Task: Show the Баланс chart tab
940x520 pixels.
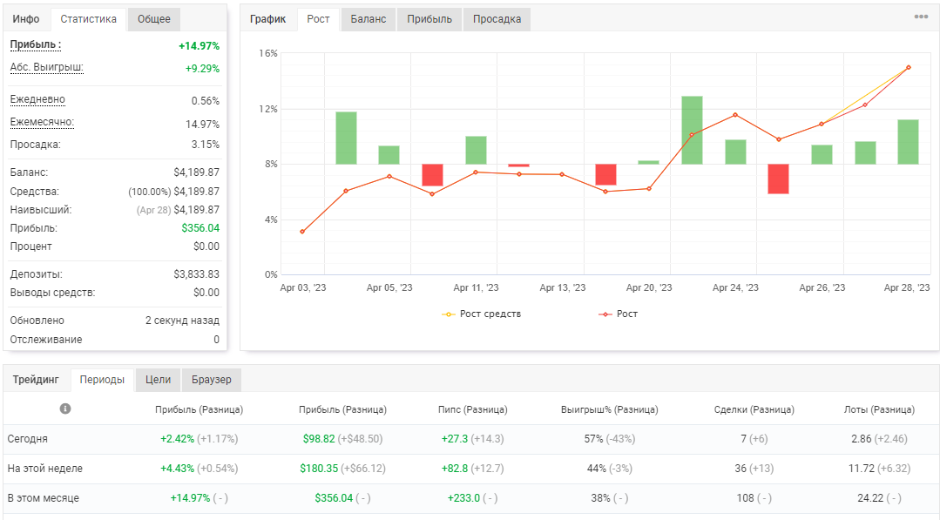Action: pos(369,19)
